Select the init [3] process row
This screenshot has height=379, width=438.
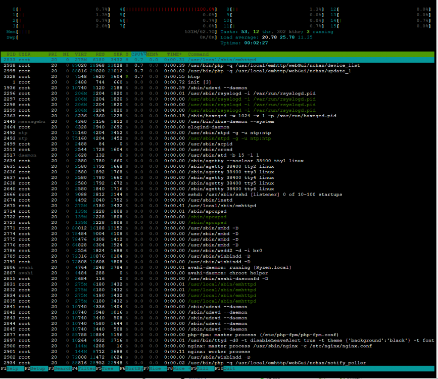tap(217, 82)
